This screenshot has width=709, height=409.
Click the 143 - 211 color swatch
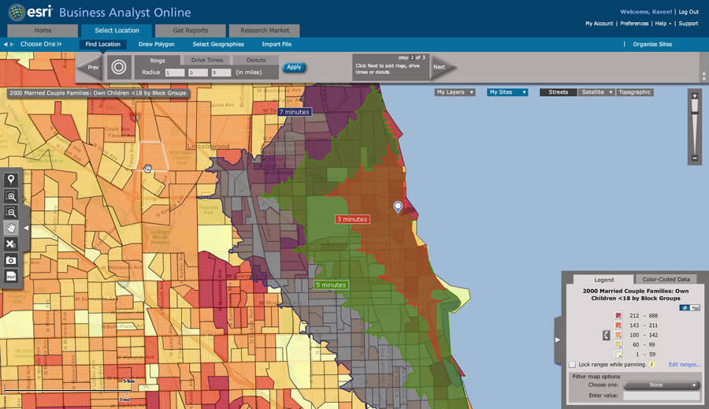618,325
